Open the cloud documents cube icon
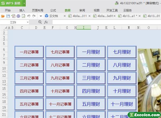 [46, 16]
